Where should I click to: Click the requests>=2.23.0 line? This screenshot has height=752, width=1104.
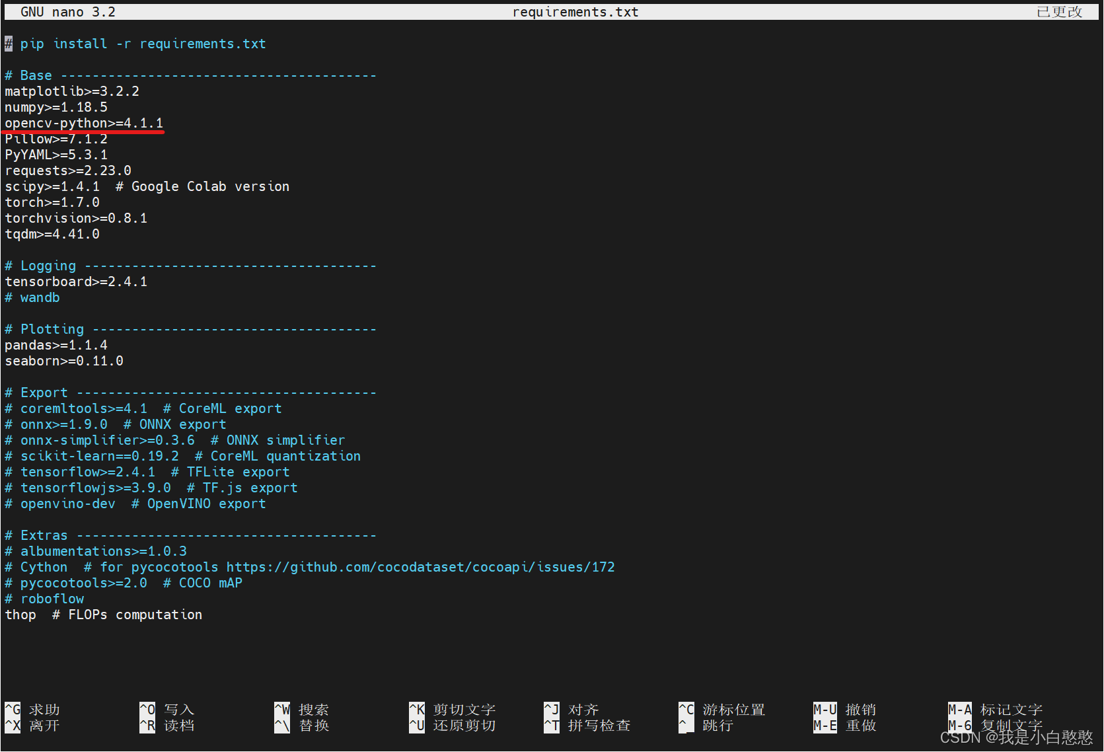click(x=68, y=170)
